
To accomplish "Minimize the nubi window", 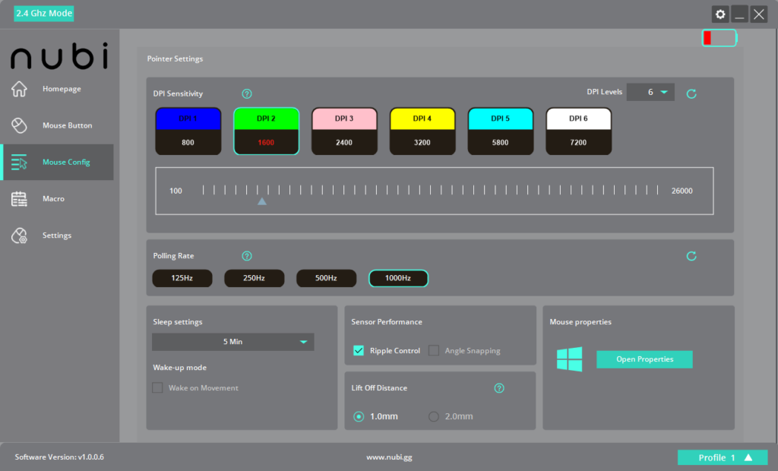I will [x=739, y=14].
